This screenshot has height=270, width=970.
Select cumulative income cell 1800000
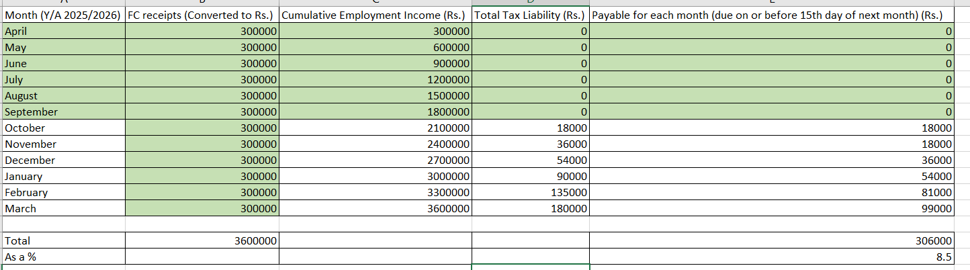(376, 112)
